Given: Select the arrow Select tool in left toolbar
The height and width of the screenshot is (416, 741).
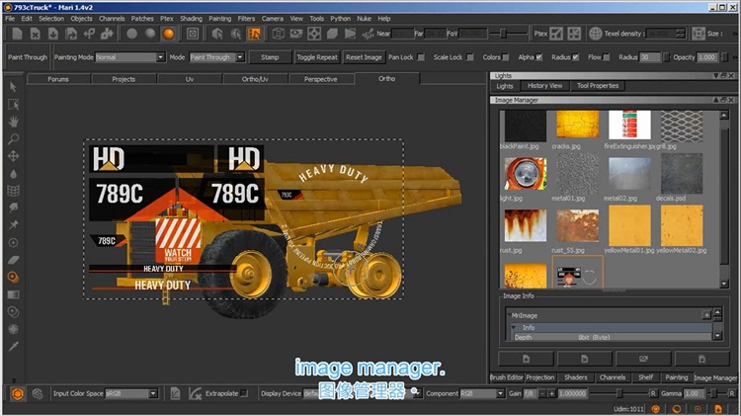Looking at the screenshot, I should 13,87.
